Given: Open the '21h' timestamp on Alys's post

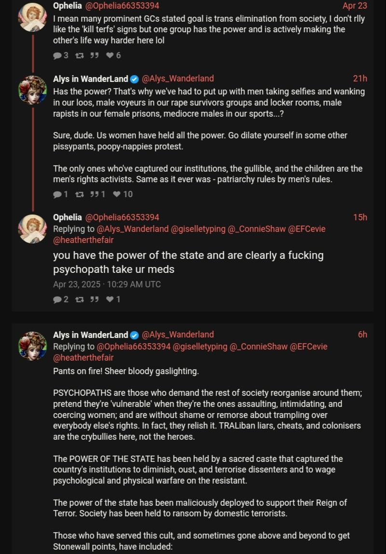Looking at the screenshot, I should 360,79.
